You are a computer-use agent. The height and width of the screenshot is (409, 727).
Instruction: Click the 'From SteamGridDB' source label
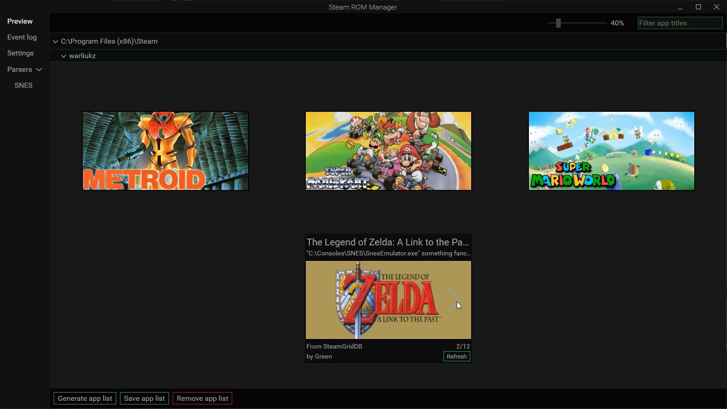click(334, 346)
